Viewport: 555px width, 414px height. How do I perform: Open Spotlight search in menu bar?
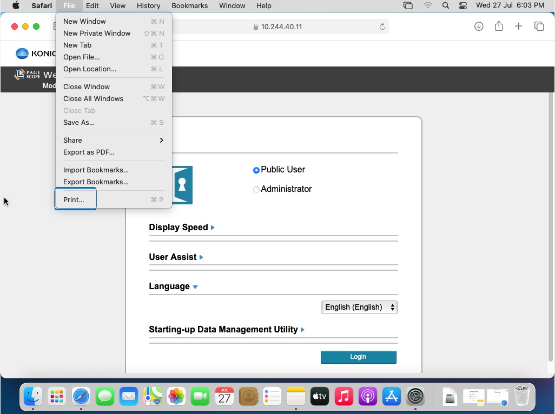pyautogui.click(x=445, y=5)
